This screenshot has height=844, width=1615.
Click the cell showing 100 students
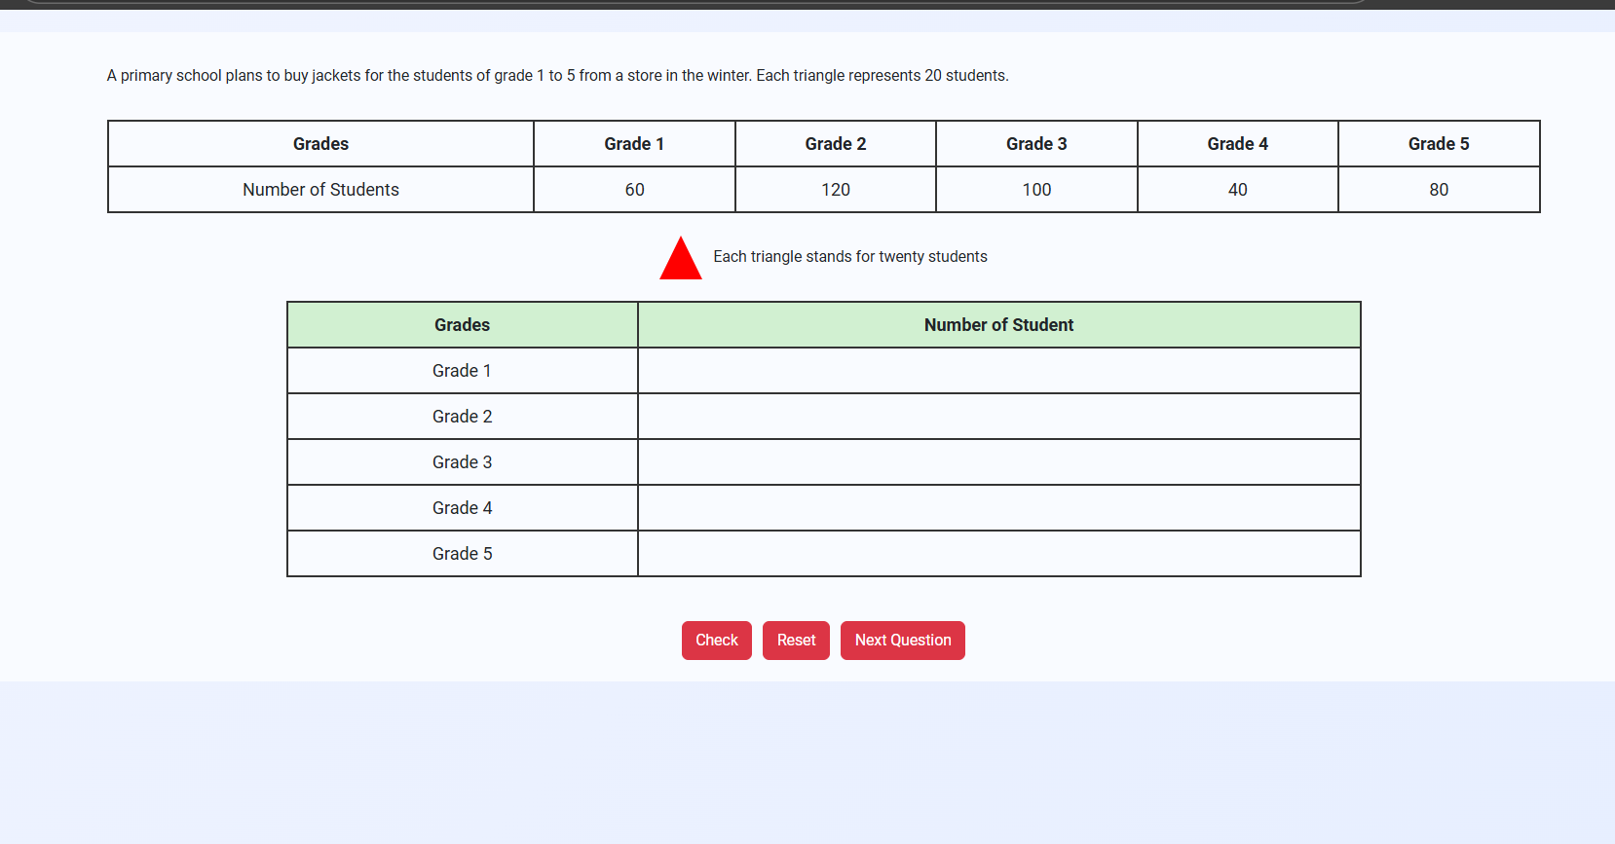1036,190
